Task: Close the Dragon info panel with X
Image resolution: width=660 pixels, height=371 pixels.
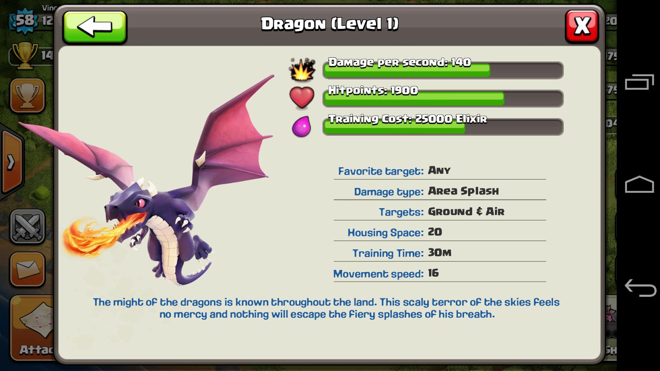Action: click(x=582, y=26)
